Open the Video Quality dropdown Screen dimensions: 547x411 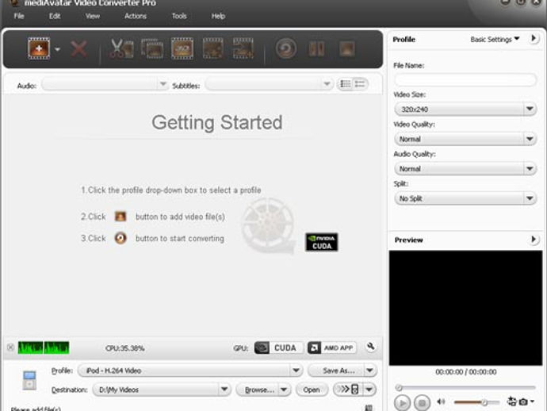click(x=465, y=139)
